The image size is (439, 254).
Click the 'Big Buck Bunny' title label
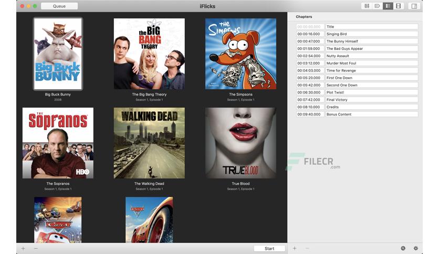pos(58,94)
